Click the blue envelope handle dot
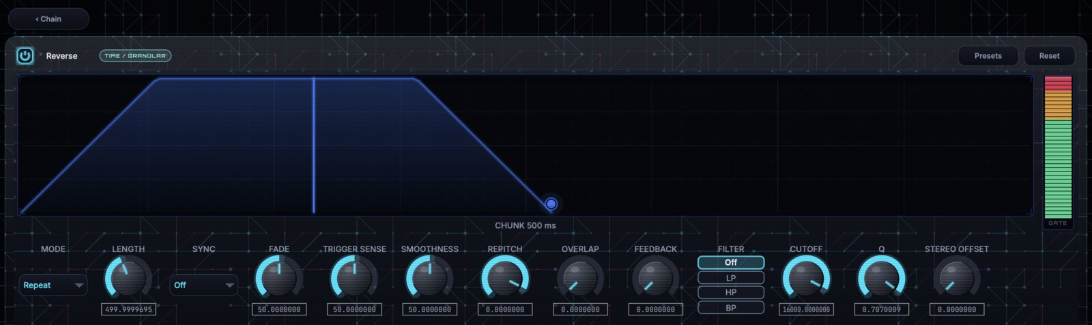Image resolution: width=1092 pixels, height=325 pixels. coord(551,203)
